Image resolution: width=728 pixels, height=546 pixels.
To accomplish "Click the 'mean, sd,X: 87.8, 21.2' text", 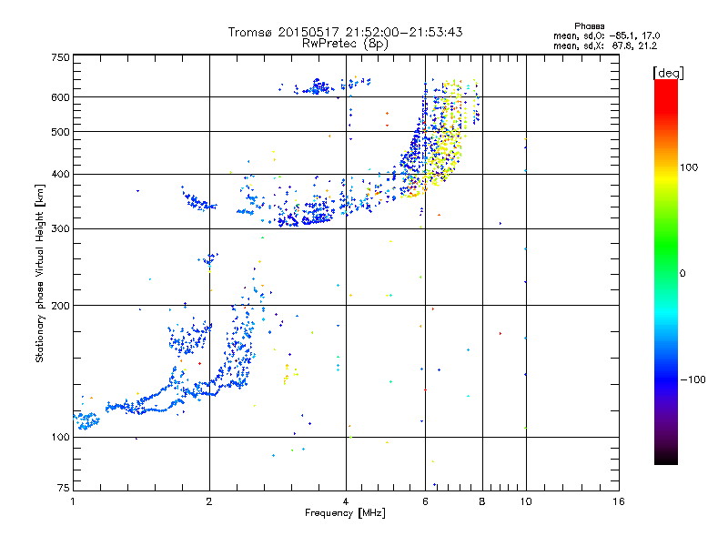I will 605,45.
